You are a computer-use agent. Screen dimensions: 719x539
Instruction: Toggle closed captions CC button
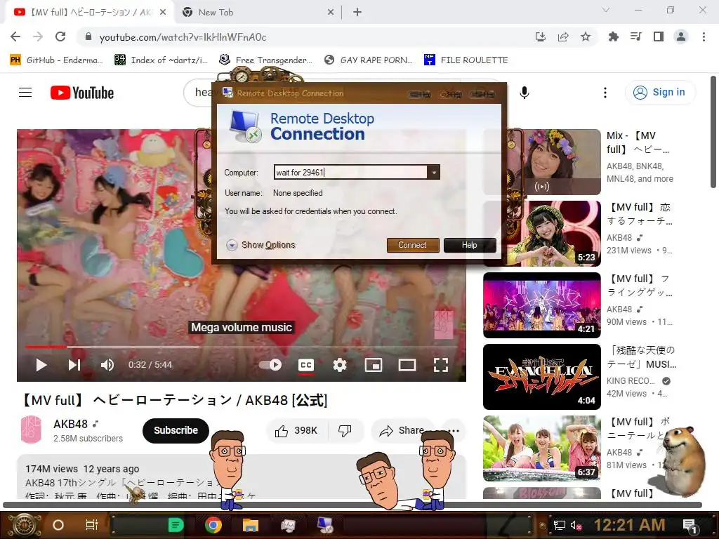pyautogui.click(x=306, y=365)
